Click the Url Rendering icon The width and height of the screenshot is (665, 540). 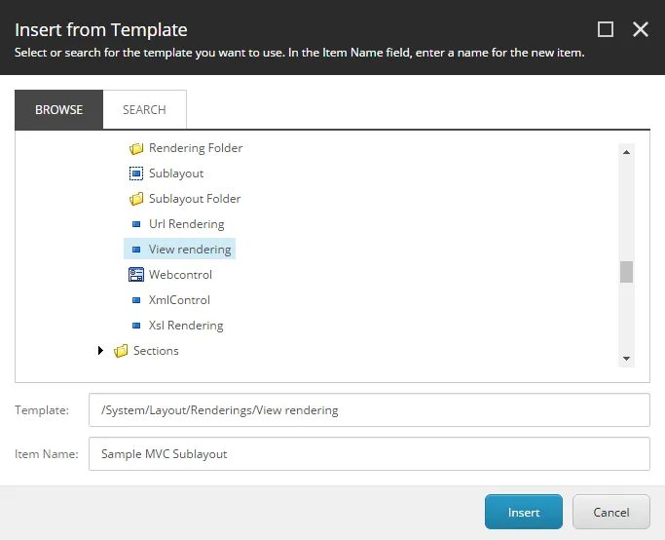(x=136, y=224)
